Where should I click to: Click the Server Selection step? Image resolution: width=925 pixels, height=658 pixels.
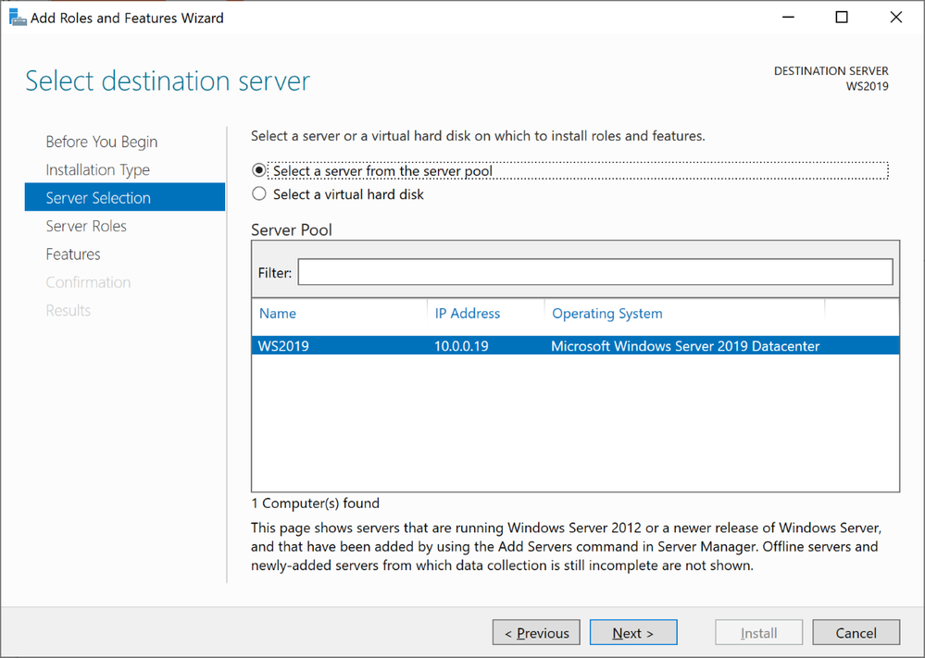(x=97, y=197)
